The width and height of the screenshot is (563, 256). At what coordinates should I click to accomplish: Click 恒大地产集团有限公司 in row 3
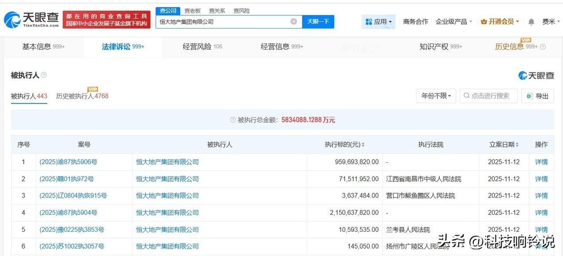(167, 196)
